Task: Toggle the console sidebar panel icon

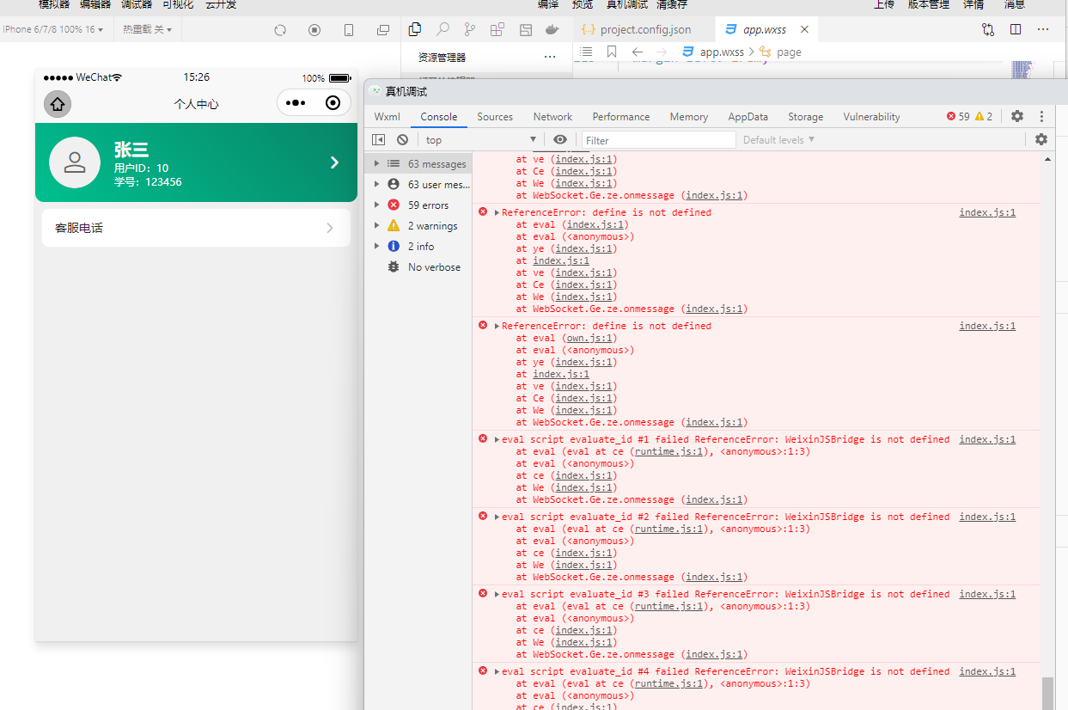Action: (378, 140)
